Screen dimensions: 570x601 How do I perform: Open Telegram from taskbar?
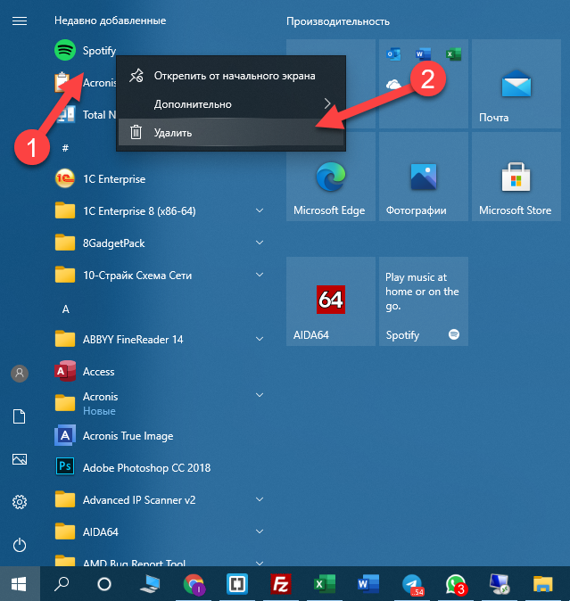click(412, 585)
